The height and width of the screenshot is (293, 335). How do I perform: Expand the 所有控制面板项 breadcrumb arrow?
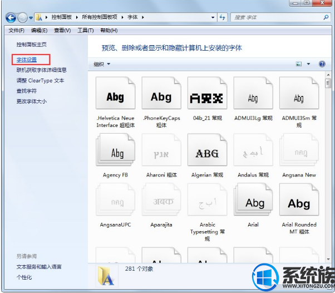pos(122,17)
